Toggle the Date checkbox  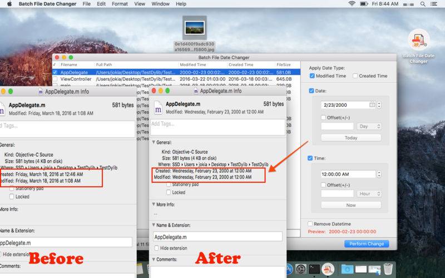[311, 91]
